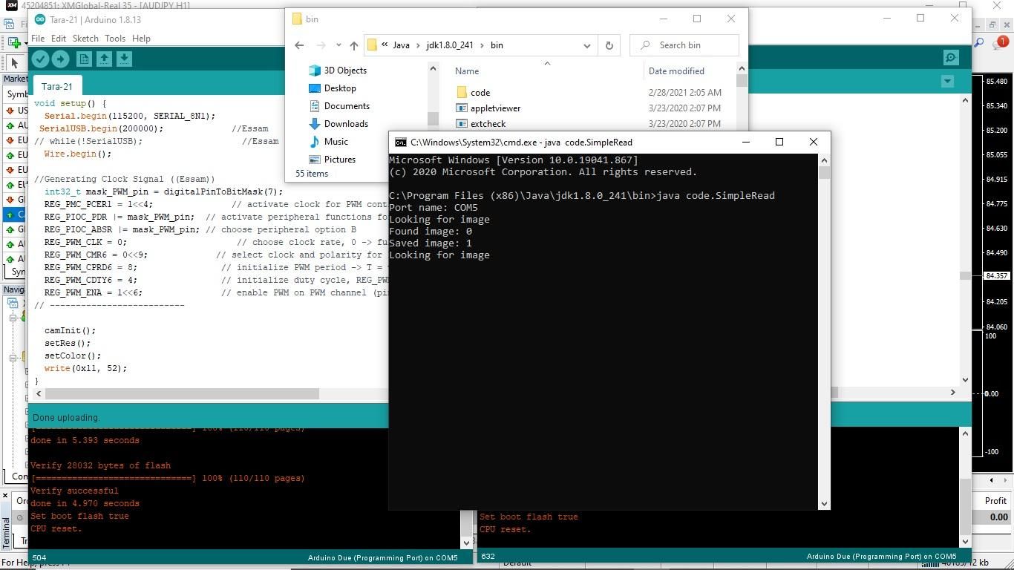
Task: Select the Tara-21 sketch tab
Action: pos(56,86)
